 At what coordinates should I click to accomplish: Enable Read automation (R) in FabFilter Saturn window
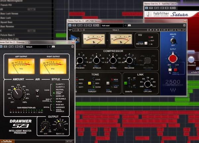tap(155, 8)
